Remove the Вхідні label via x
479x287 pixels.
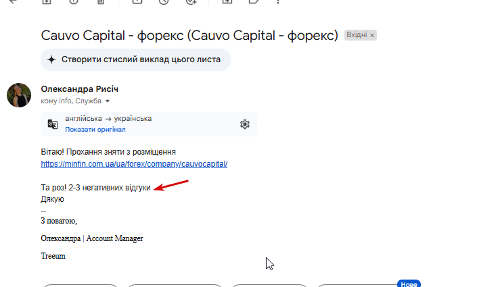[x=372, y=35]
